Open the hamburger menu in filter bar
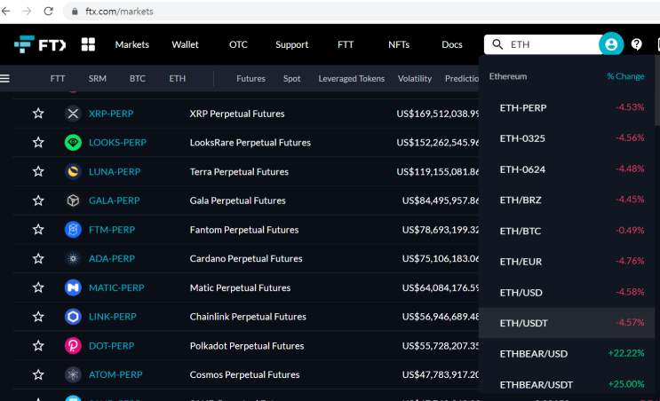This screenshot has width=660, height=401. coord(4,78)
